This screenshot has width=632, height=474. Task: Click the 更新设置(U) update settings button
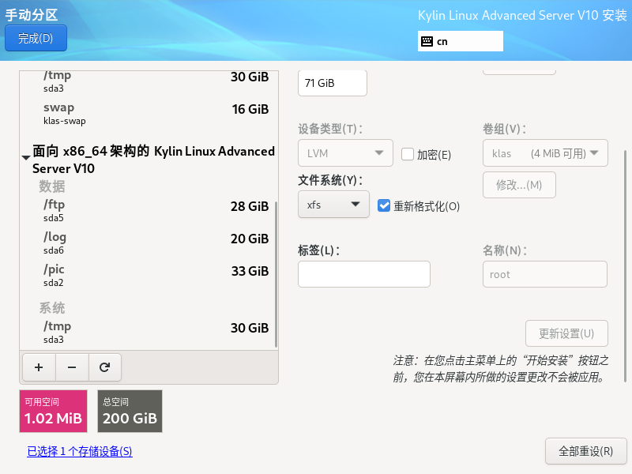[566, 333]
